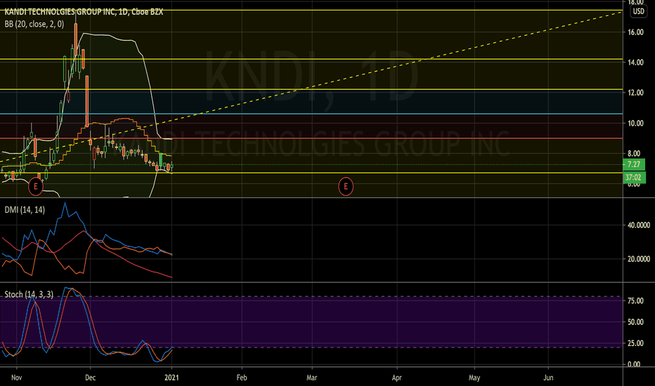Click the 10.00 price scale label

(635, 123)
